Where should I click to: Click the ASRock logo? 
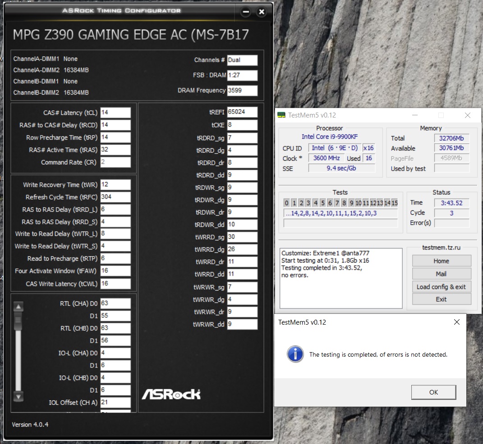[171, 394]
